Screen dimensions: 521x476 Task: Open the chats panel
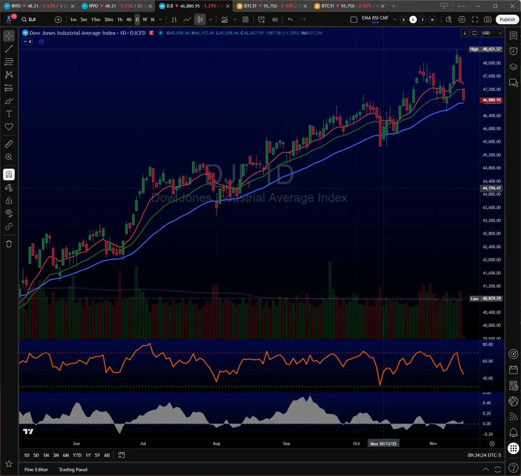513,82
